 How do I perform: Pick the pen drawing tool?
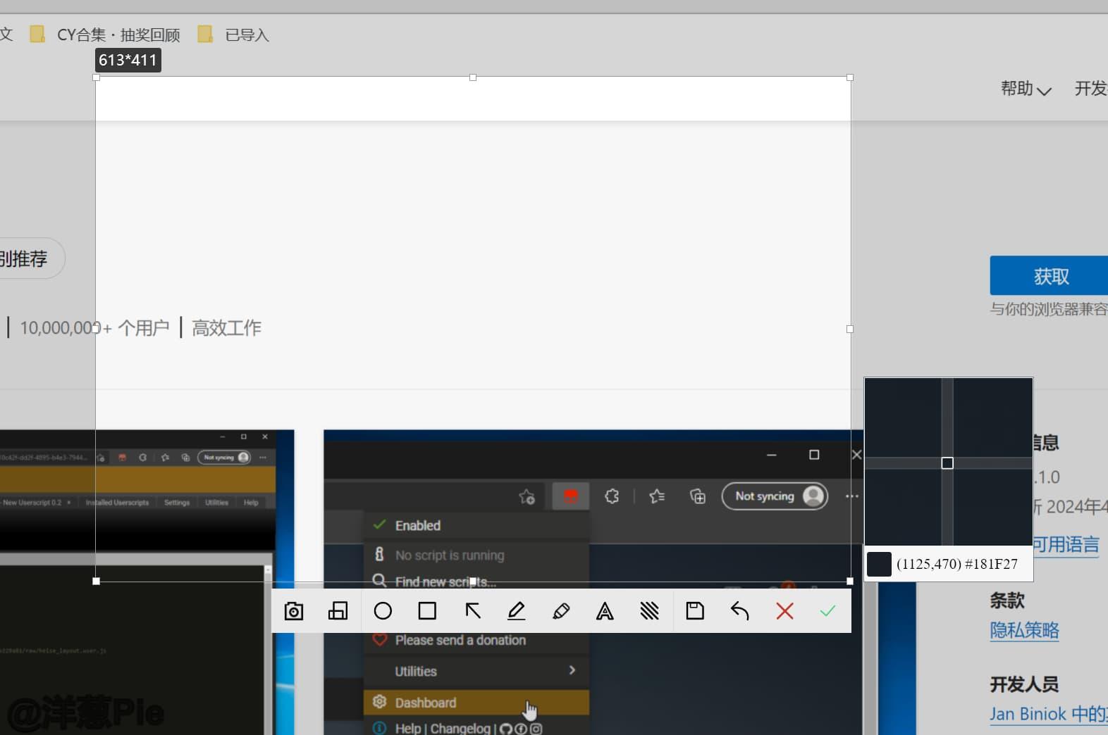[517, 611]
